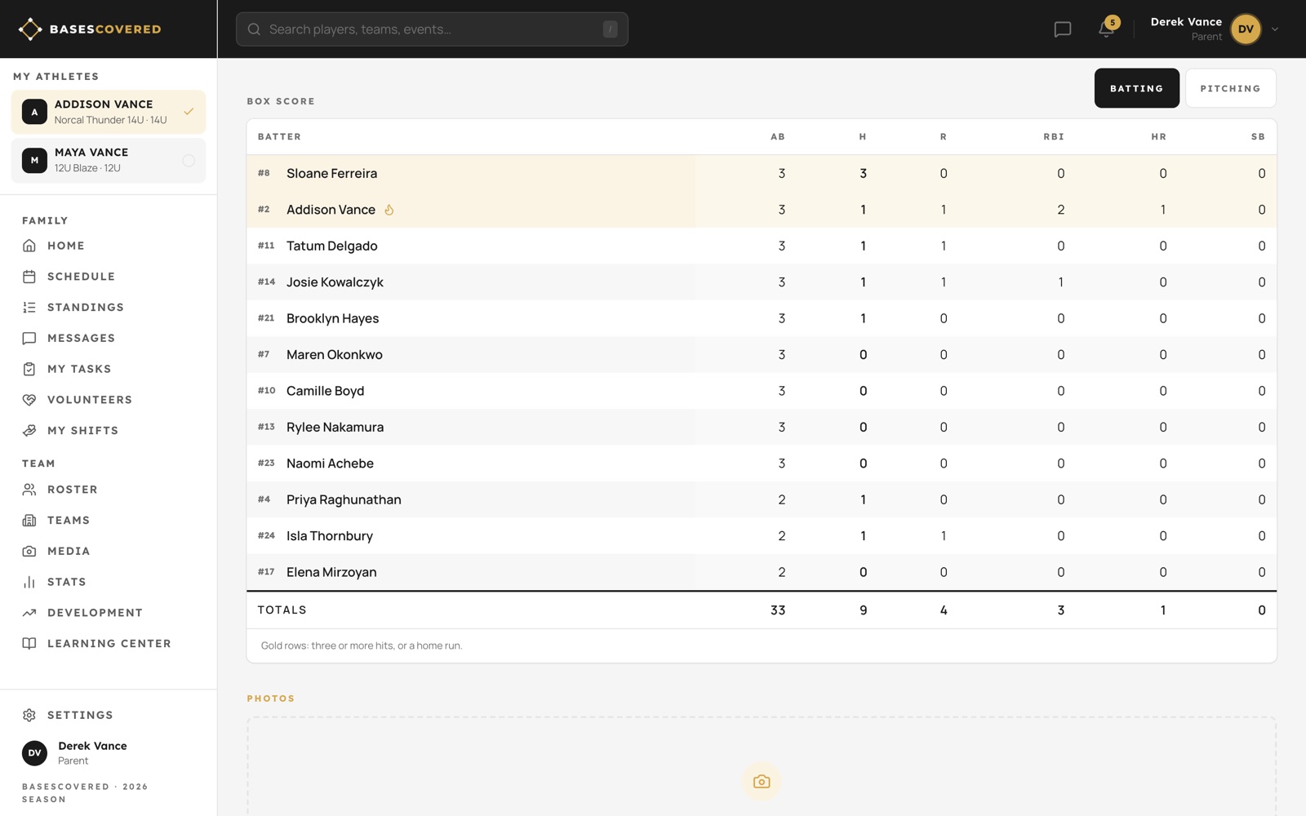Select the Priya Raghunathan row name
The image size is (1306, 816).
click(x=344, y=499)
